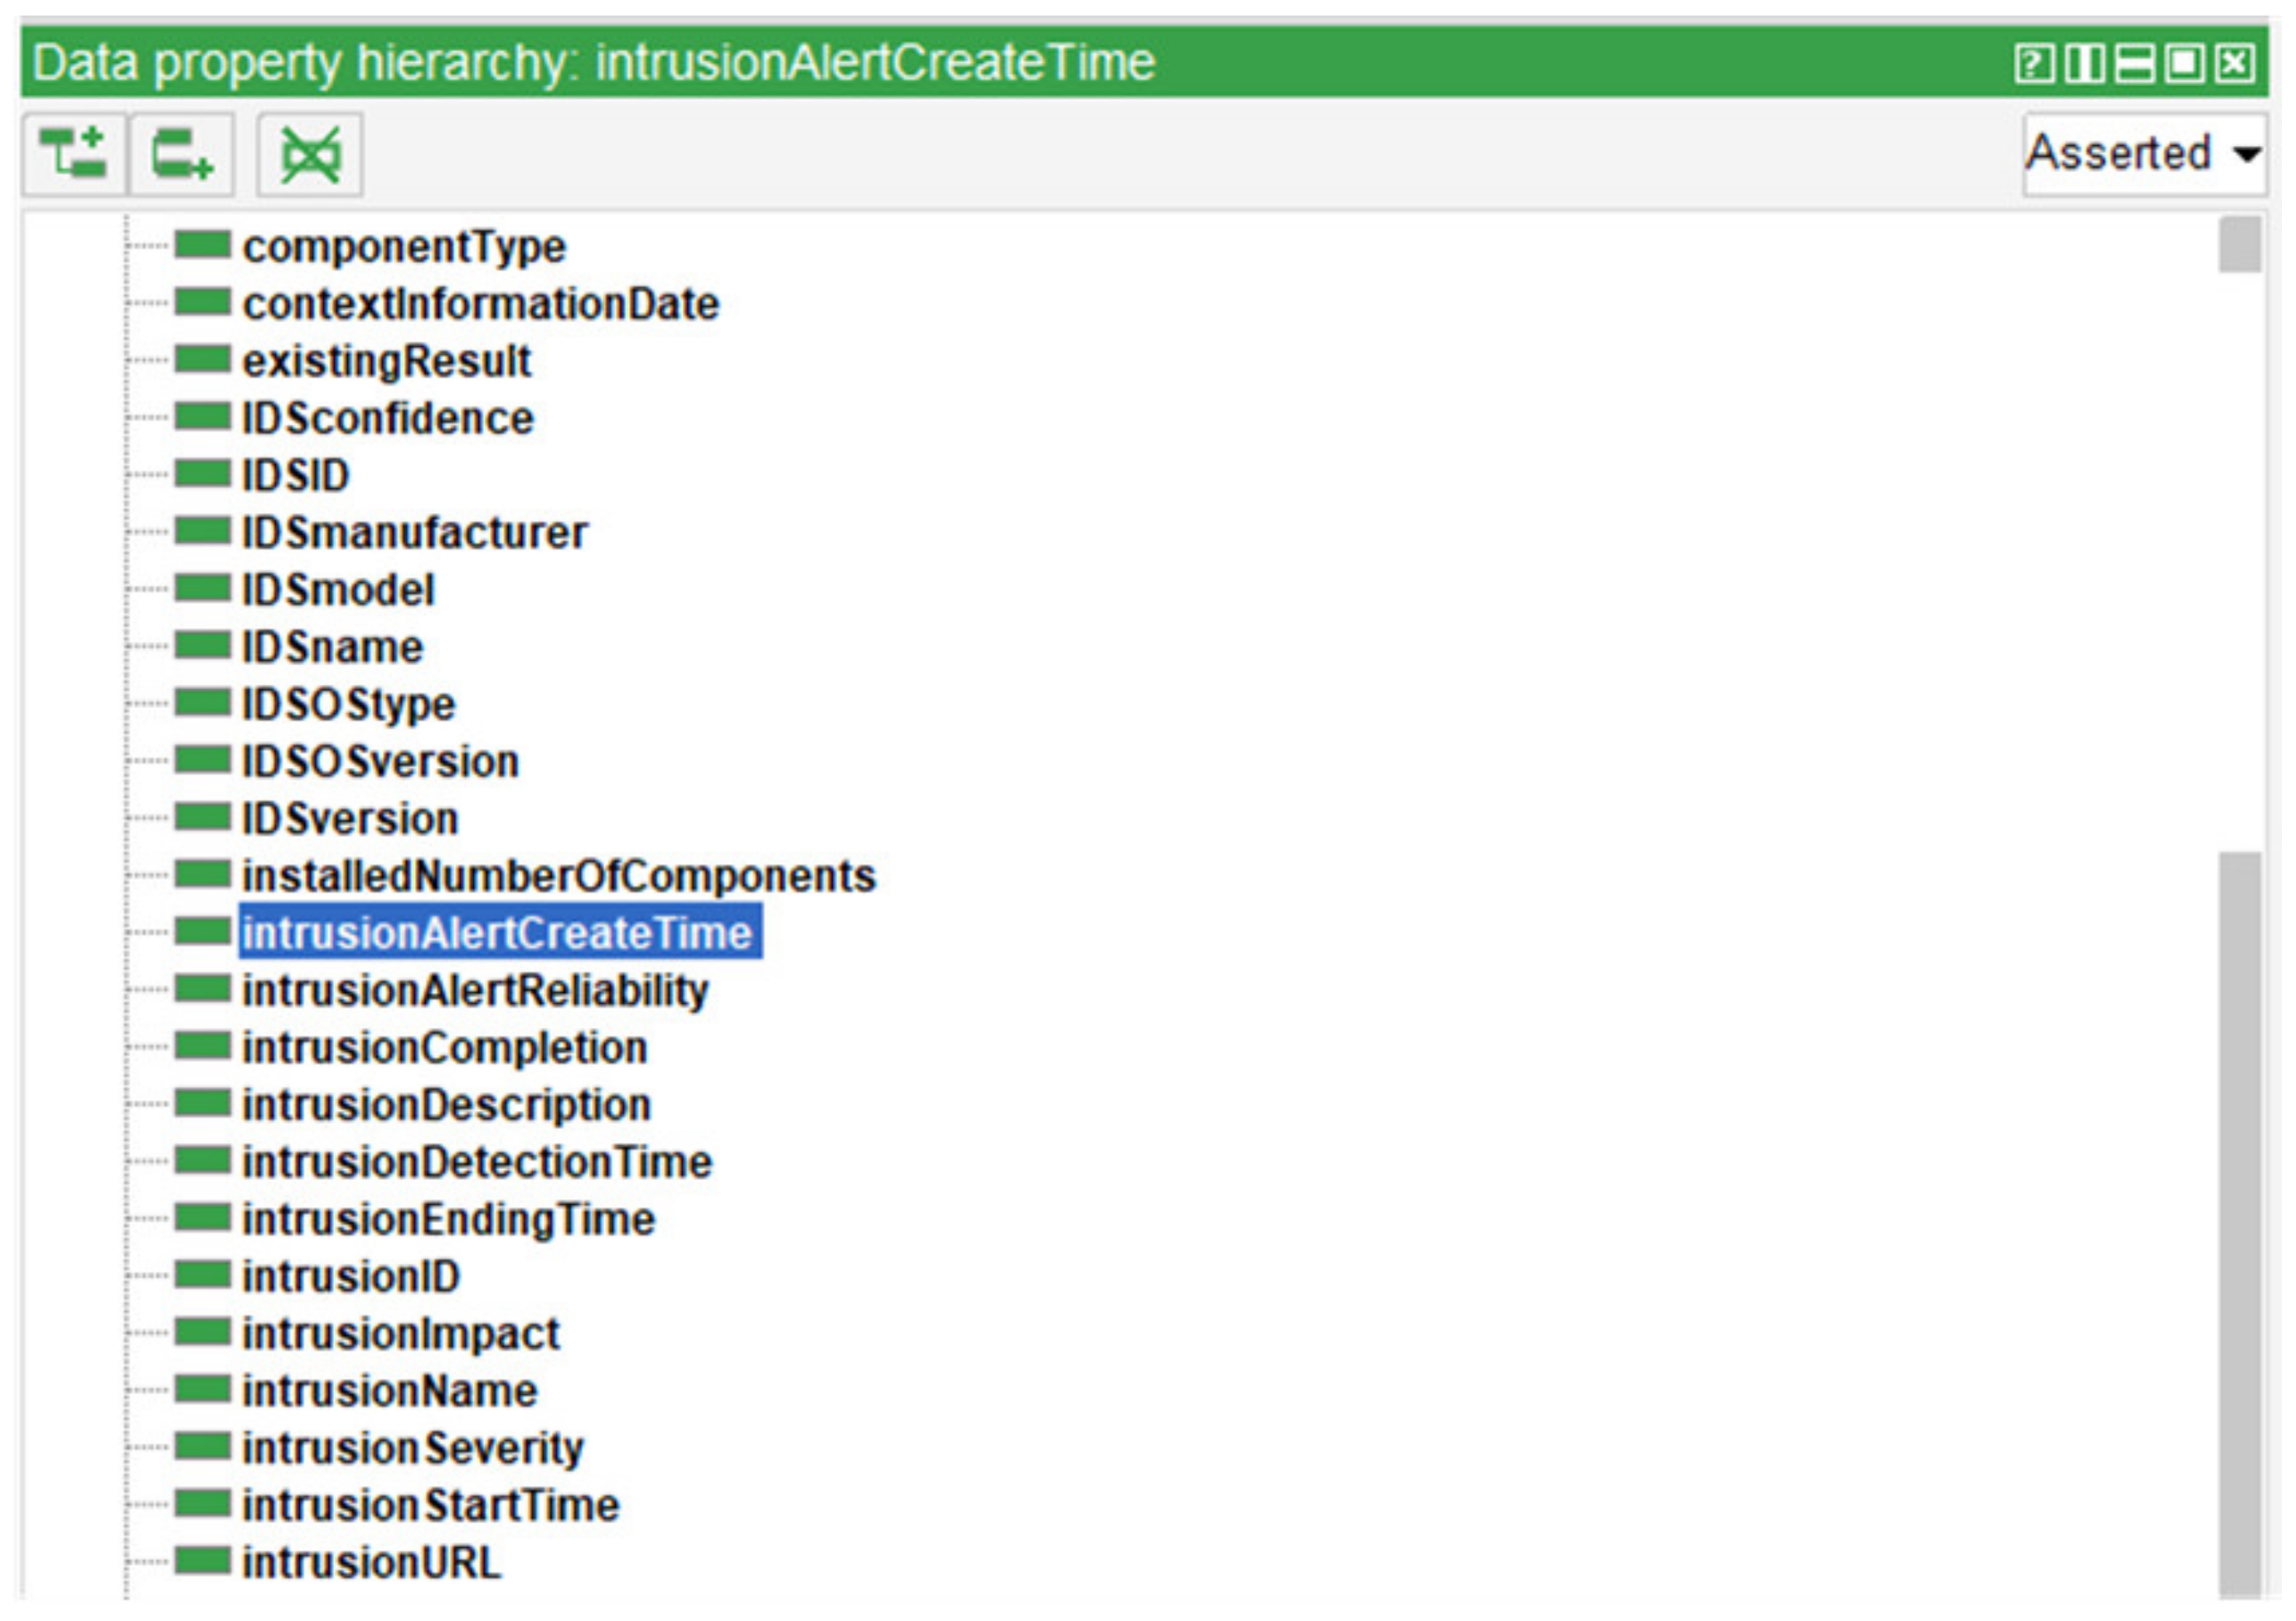2296x1621 pixels.
Task: Select contextInformationDate in the hierarchy
Action: pyautogui.click(x=480, y=304)
